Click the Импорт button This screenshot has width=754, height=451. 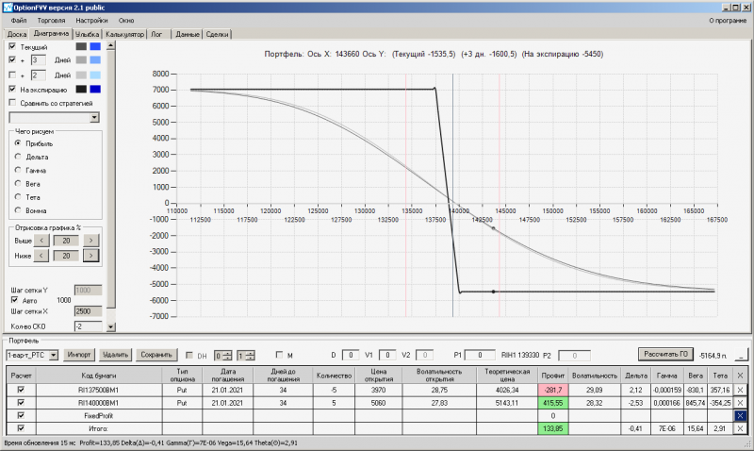click(x=79, y=355)
